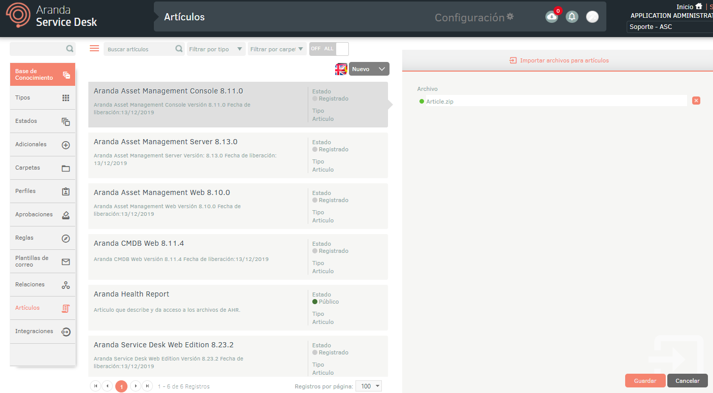Open the cloud download notifications icon
713x393 pixels.
pos(552,17)
